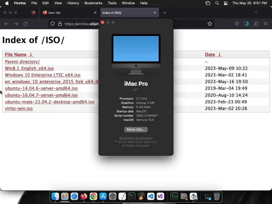Screen dimensions: 272x204
Task: Open System Settings from the Dock
Action: click(x=112, y=196)
